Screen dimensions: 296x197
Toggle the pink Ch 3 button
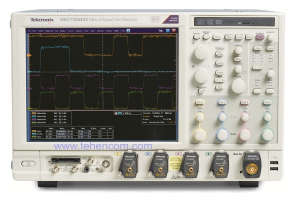pos(245,102)
